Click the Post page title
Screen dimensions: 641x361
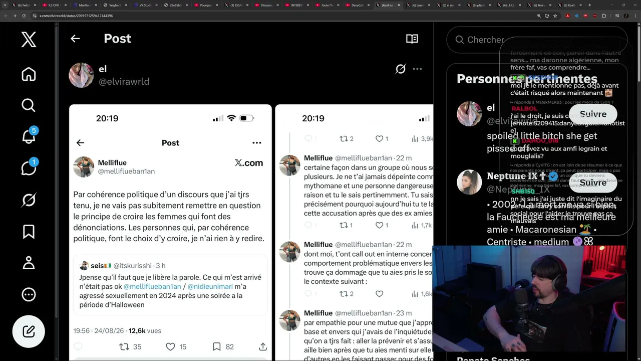click(117, 39)
